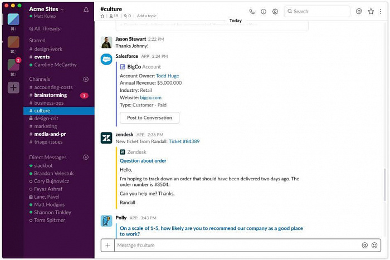The width and height of the screenshot is (390, 260).
Task: Open notifications bell in sidebar header
Action: [86, 10]
